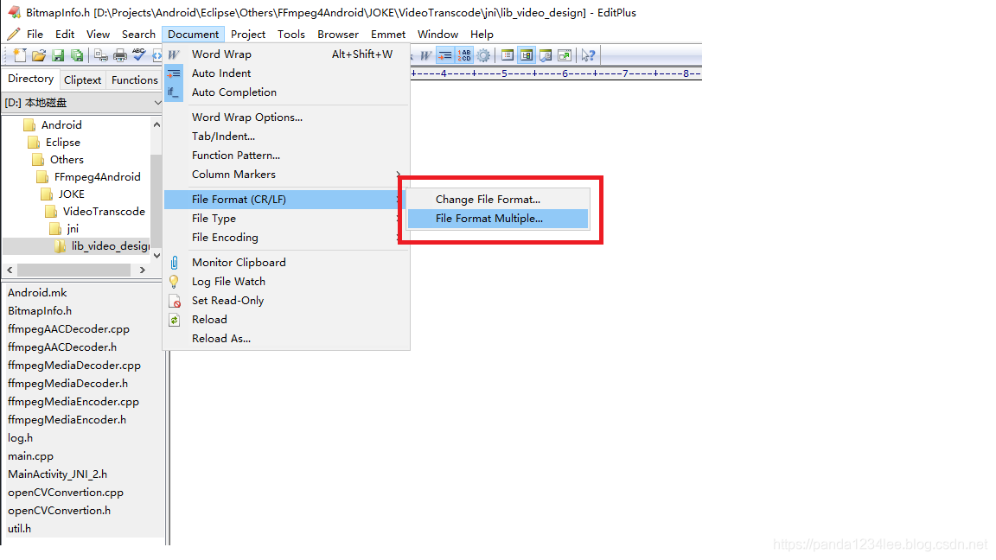Viewport: 996px width, 560px height.
Task: Select the Android folder in directory tree
Action: click(61, 125)
